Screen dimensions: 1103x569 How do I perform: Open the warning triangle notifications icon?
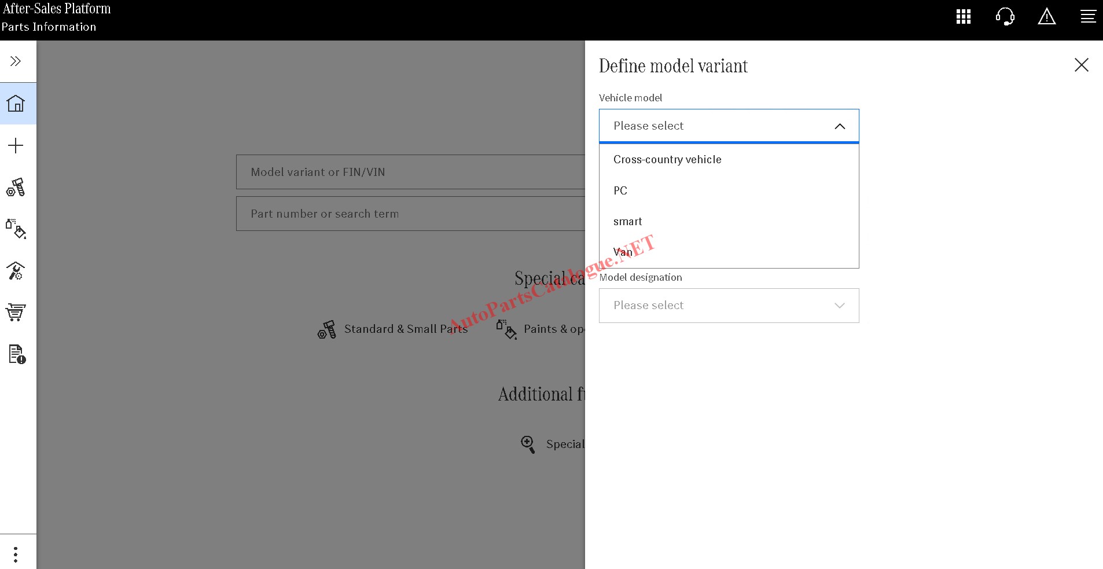tap(1047, 17)
